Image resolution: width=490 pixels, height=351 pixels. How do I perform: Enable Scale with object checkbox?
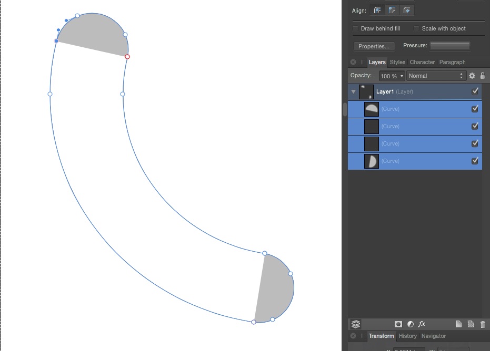417,28
